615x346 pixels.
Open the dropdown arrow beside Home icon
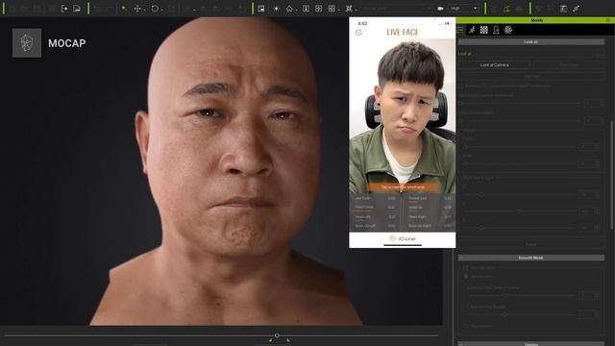point(297,9)
